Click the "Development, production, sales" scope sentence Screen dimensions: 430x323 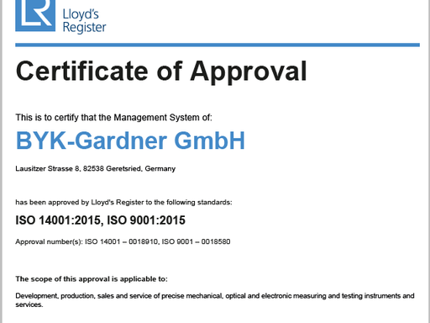(215, 300)
